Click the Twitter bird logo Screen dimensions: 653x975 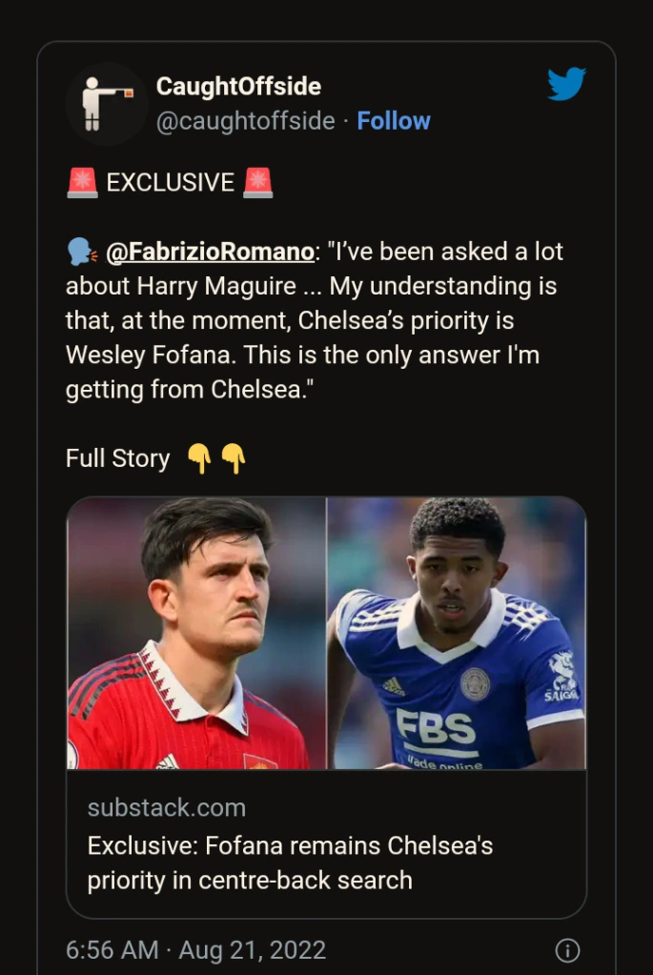(566, 85)
